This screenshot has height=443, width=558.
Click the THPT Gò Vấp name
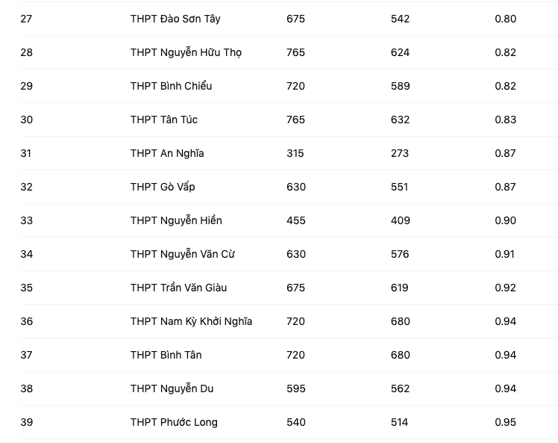(x=163, y=187)
